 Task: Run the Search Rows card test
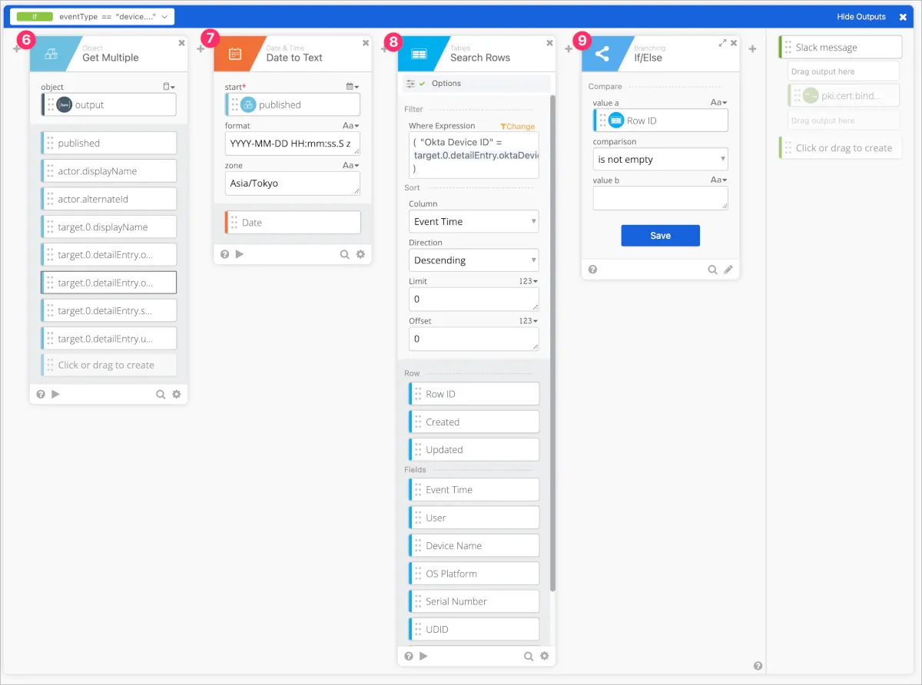[x=423, y=656]
